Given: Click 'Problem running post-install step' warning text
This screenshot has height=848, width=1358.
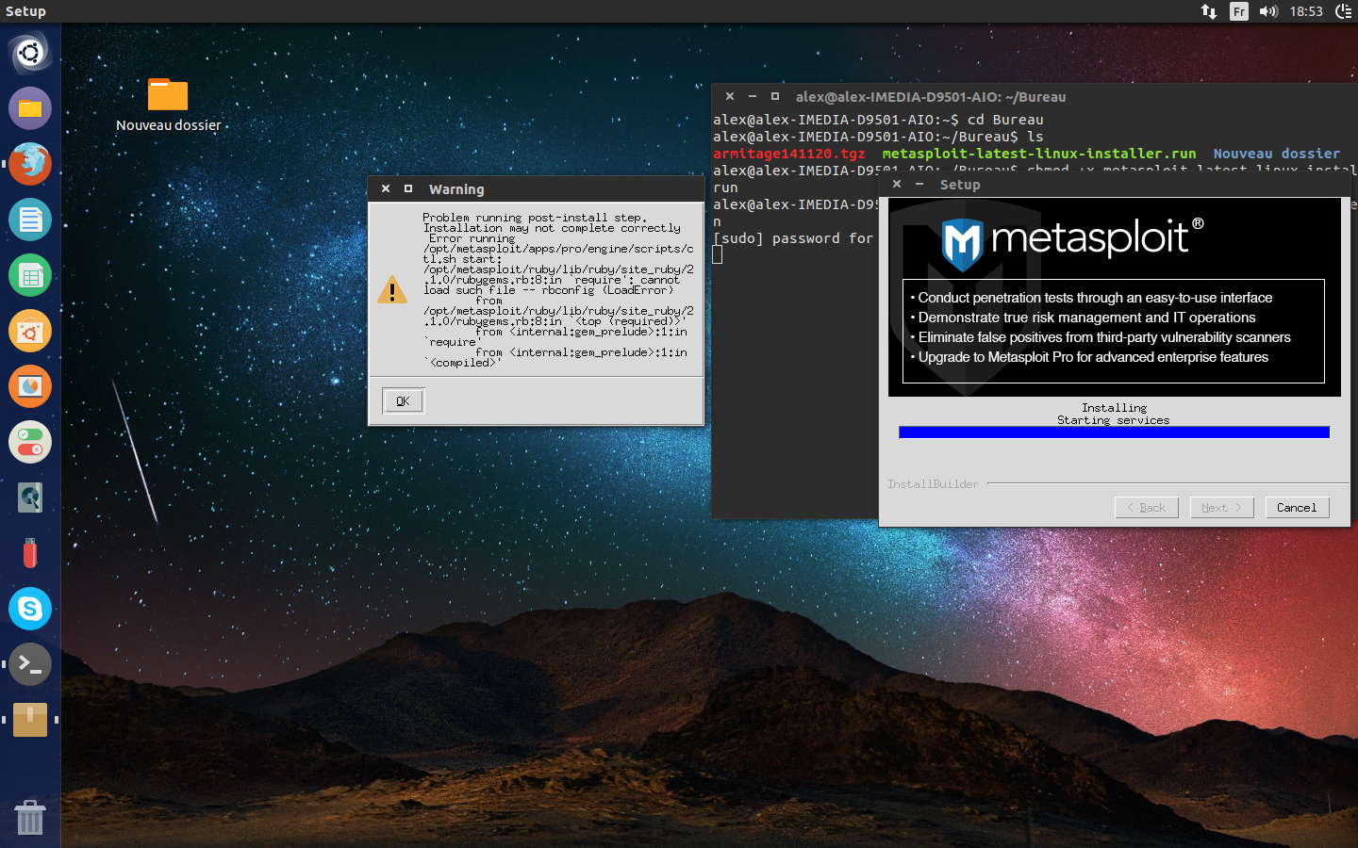Looking at the screenshot, I should [535, 218].
